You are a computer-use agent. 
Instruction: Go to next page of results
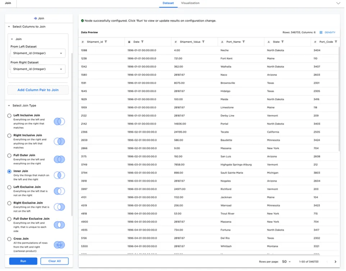tap(335, 262)
